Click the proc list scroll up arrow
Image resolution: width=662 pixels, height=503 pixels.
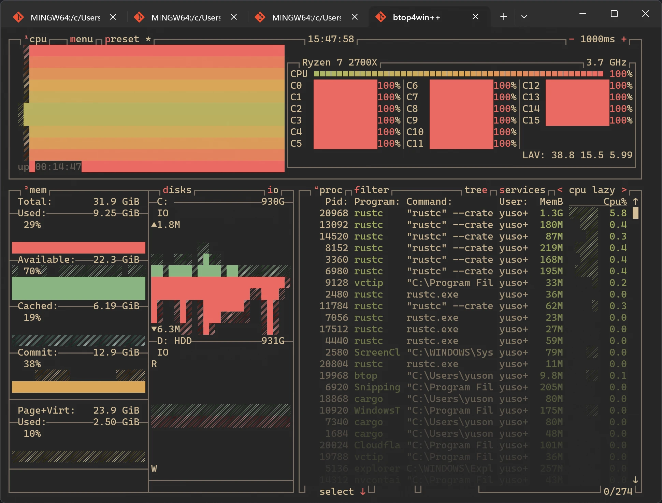(635, 201)
